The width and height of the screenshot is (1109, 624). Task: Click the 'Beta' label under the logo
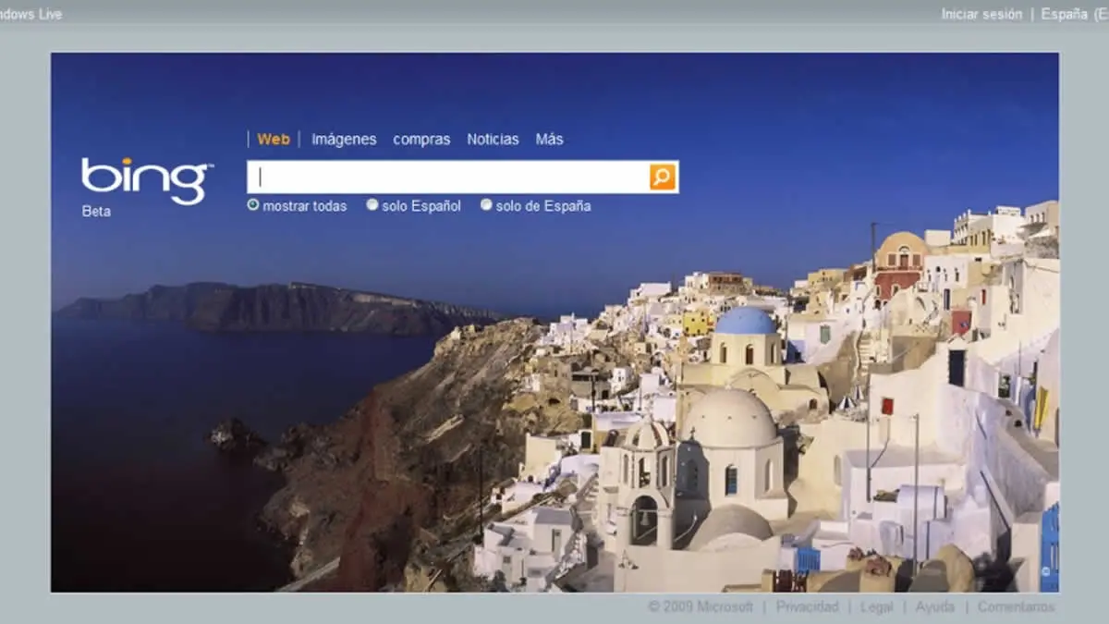point(96,212)
